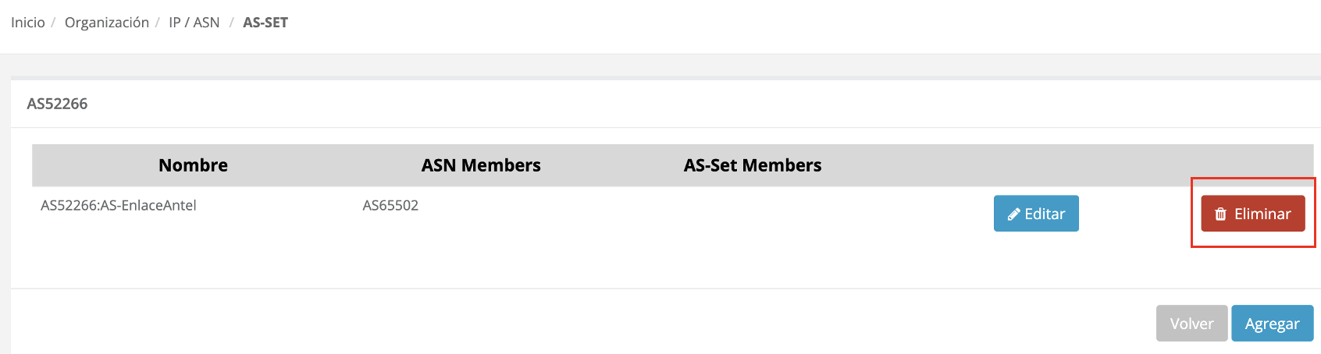This screenshot has width=1321, height=354.
Task: Select the AS-SET breadcrumb item
Action: click(265, 23)
